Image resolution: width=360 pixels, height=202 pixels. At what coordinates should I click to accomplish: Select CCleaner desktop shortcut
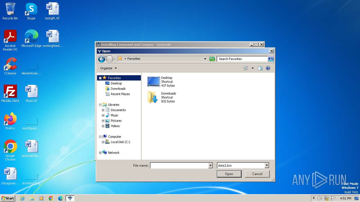(10, 66)
